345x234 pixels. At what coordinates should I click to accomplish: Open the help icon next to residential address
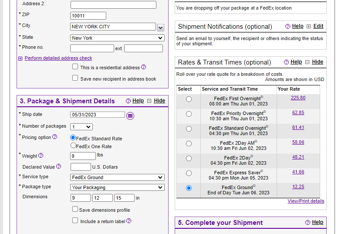pos(143,67)
